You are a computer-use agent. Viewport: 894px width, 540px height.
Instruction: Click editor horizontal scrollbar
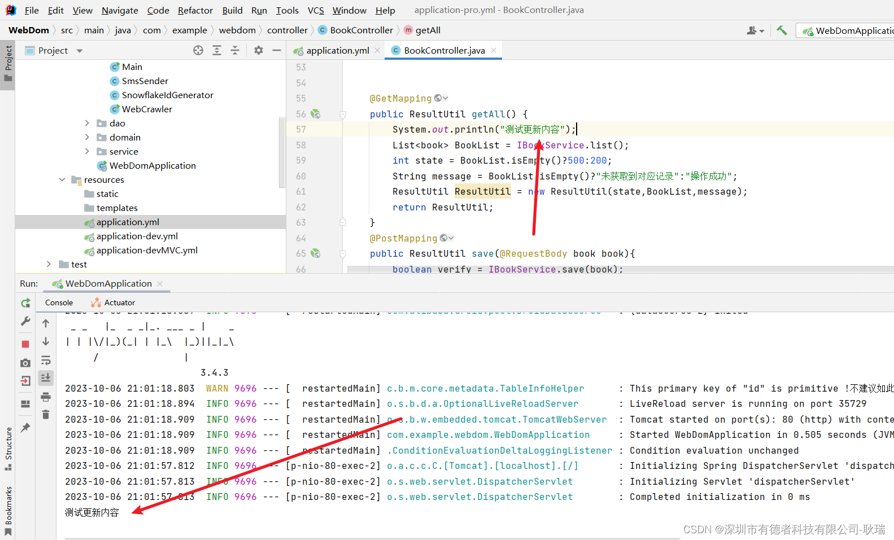click(x=620, y=269)
